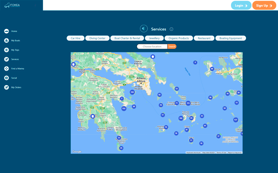Click the Login button

coord(241,6)
